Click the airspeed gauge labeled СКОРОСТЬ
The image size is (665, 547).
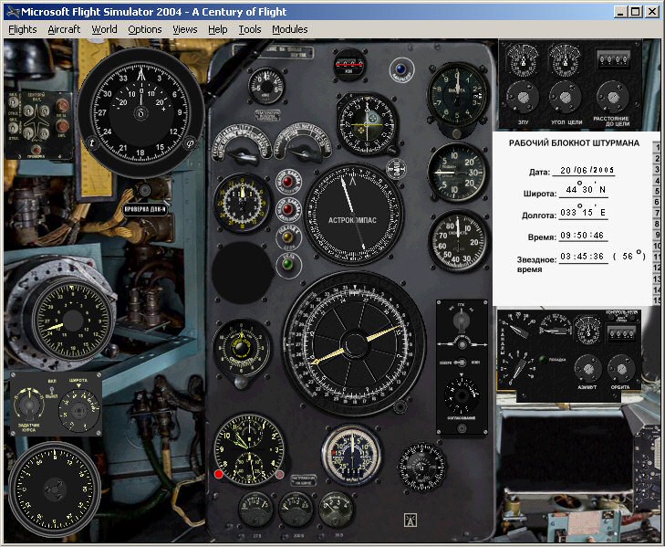click(459, 241)
